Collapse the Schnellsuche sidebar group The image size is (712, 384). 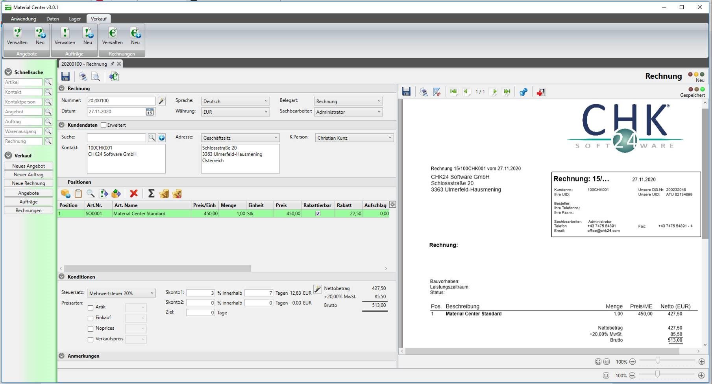pos(8,72)
